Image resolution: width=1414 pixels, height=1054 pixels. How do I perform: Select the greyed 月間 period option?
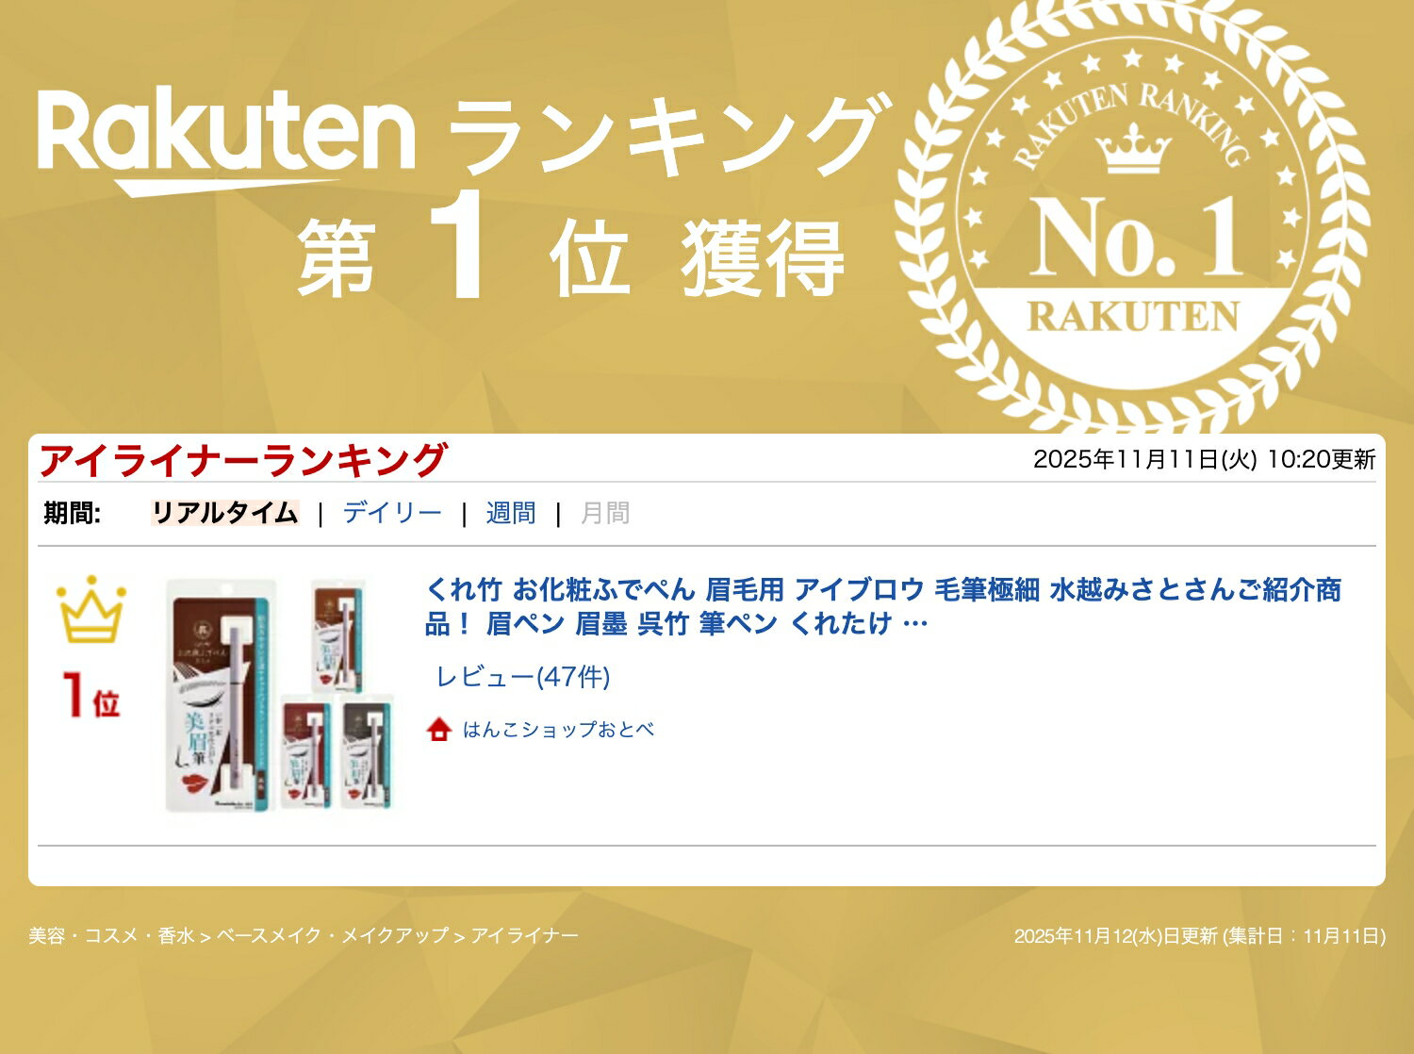coord(605,513)
